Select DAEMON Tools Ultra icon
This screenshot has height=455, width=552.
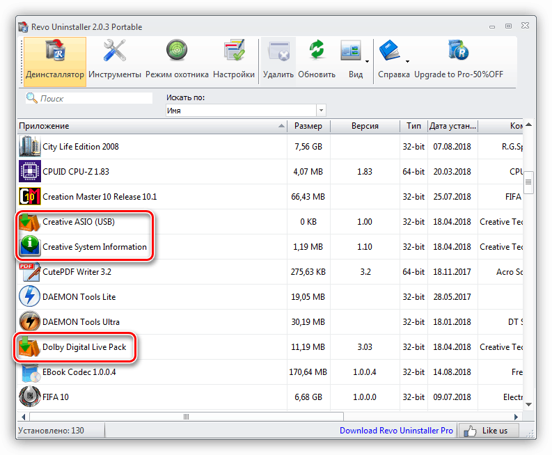click(29, 321)
